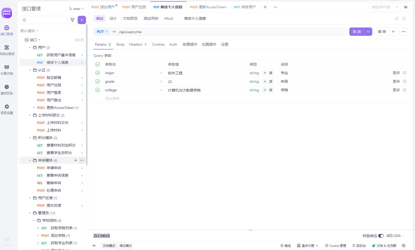The image size is (415, 250).
Task: Delete the grade parameter row
Action: pos(405,81)
